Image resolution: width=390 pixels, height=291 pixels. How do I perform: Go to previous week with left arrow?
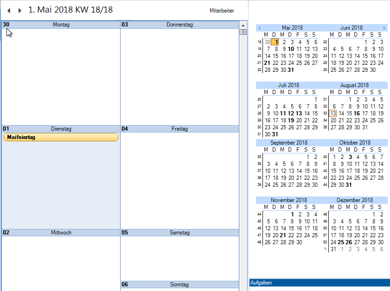[9, 10]
